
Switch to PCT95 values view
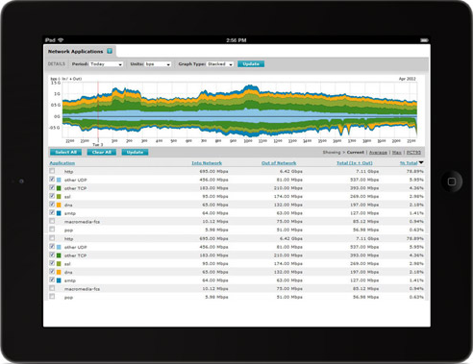point(413,153)
